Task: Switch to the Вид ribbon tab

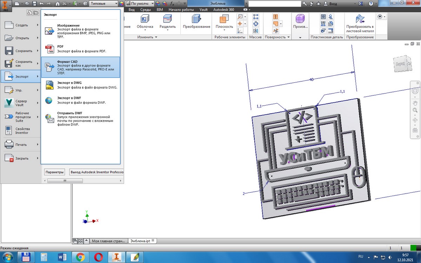Action: [x=132, y=10]
